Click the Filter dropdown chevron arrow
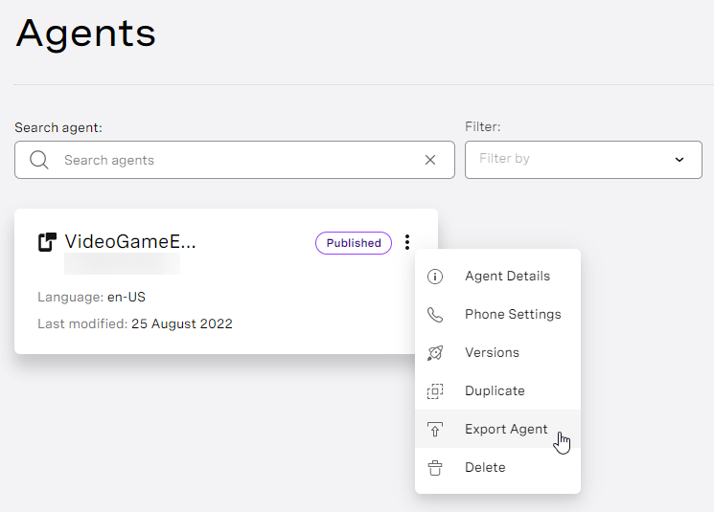This screenshot has width=714, height=512. [x=679, y=160]
